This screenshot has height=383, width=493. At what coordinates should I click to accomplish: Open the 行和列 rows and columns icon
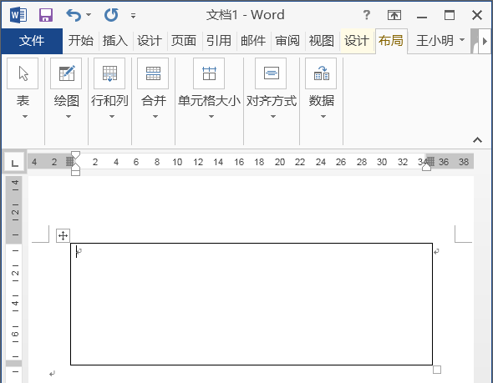109,73
